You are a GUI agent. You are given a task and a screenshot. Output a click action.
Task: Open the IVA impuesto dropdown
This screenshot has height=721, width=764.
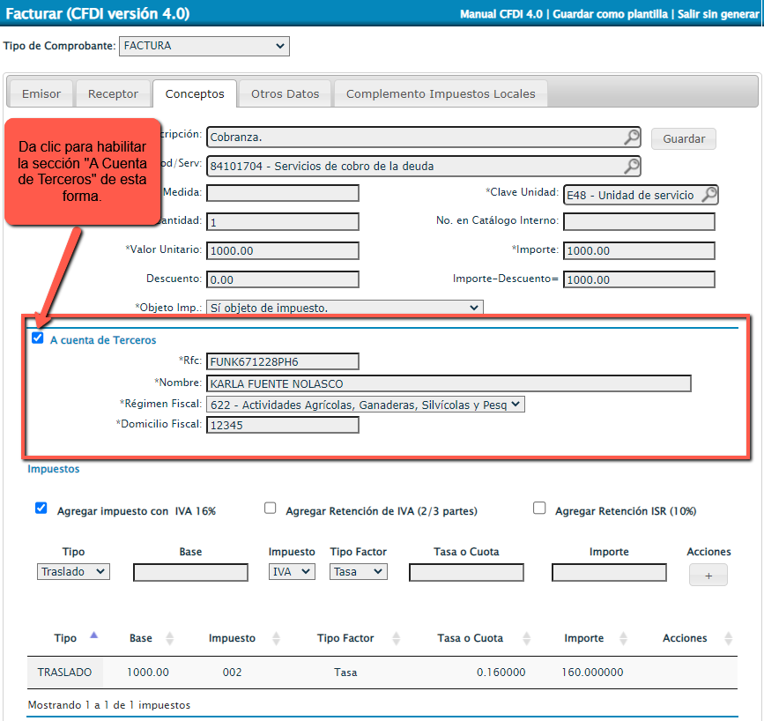(292, 571)
